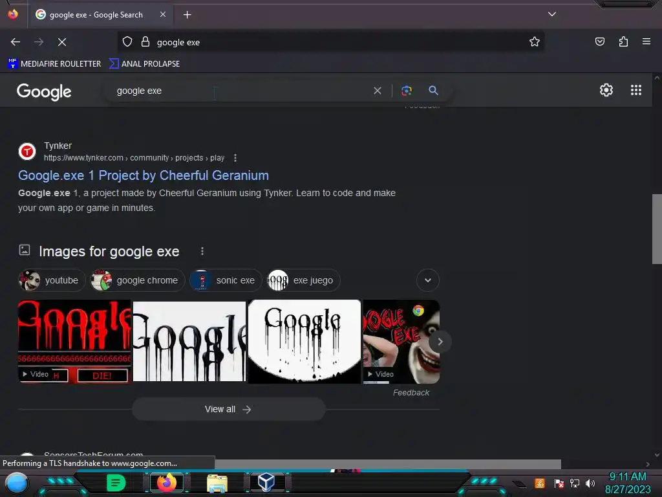Open the tracking protection shield icon
The height and width of the screenshot is (497, 662).
click(x=127, y=42)
